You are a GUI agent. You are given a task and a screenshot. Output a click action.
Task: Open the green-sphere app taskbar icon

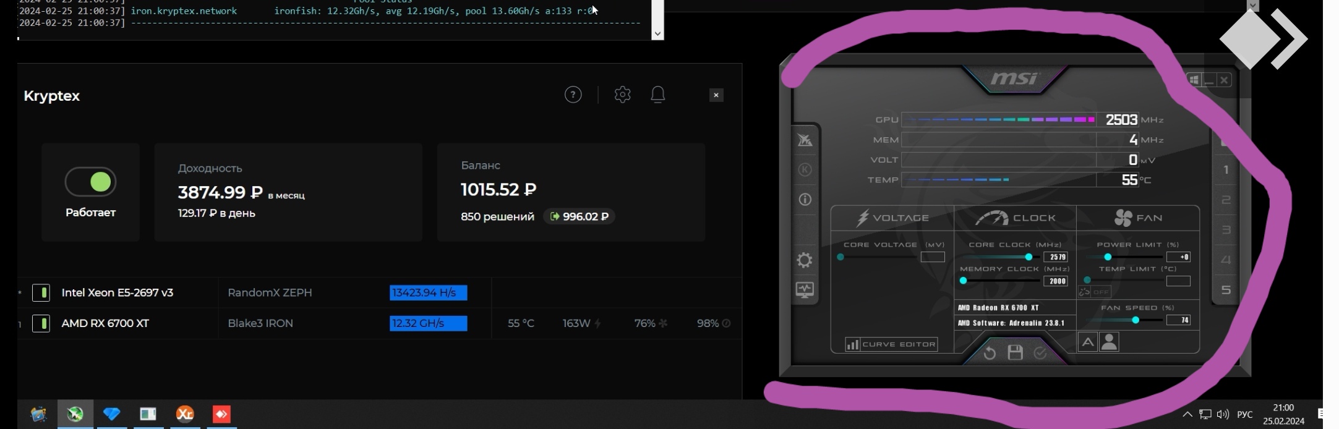75,414
